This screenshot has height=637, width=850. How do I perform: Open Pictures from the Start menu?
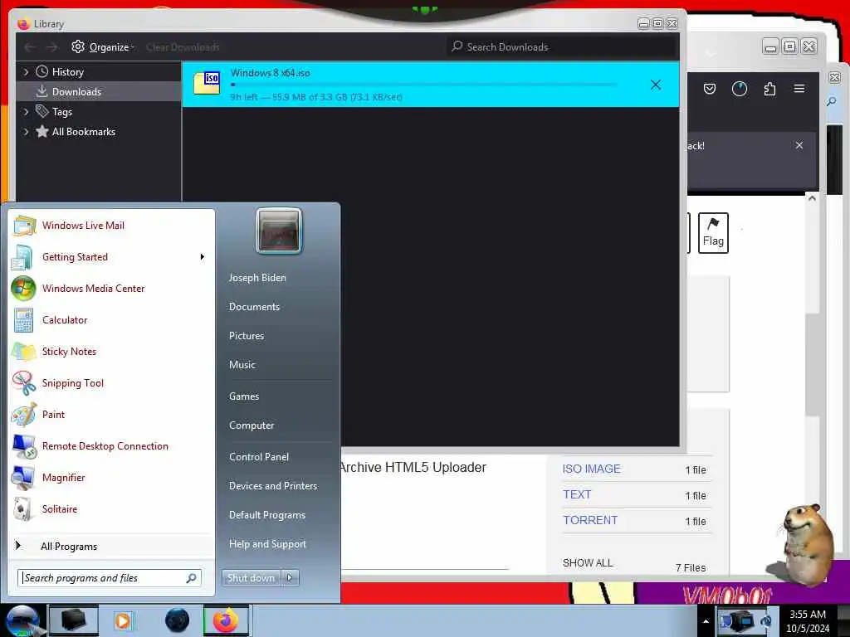[247, 336]
